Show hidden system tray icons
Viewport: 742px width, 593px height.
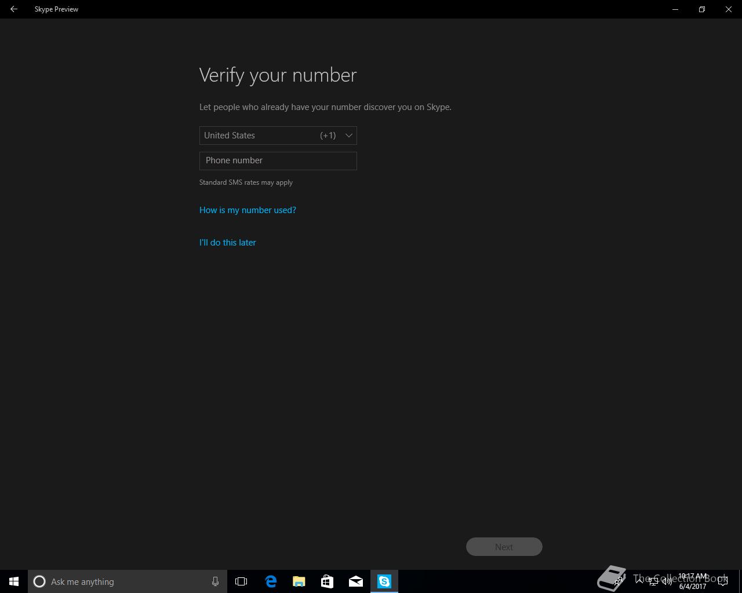[x=639, y=581]
